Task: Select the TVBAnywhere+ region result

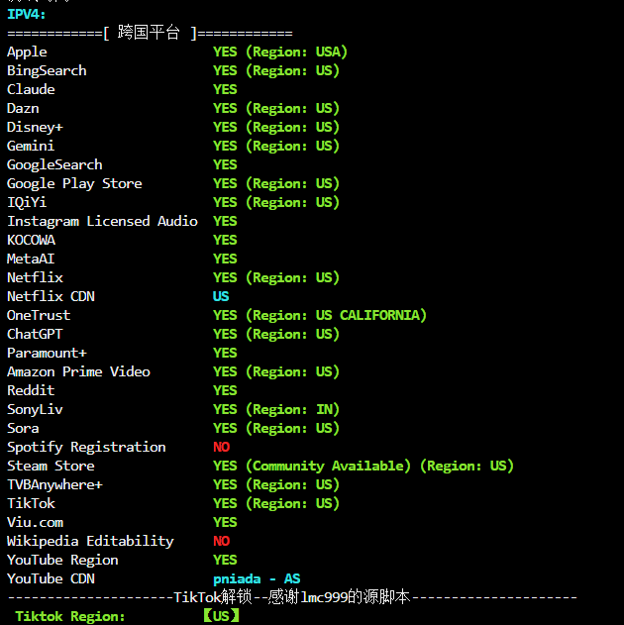Action: point(276,484)
